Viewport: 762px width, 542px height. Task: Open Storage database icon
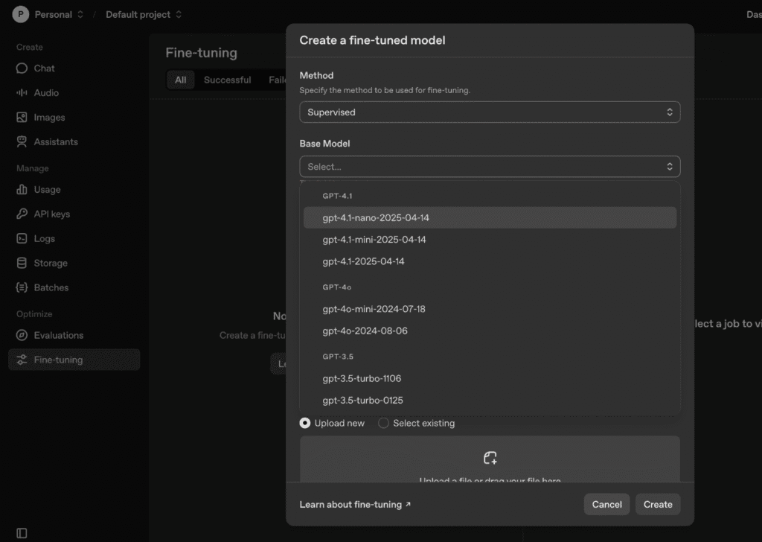coord(22,264)
